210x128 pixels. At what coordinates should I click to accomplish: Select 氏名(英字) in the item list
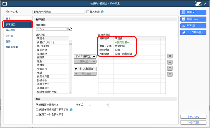52,46
